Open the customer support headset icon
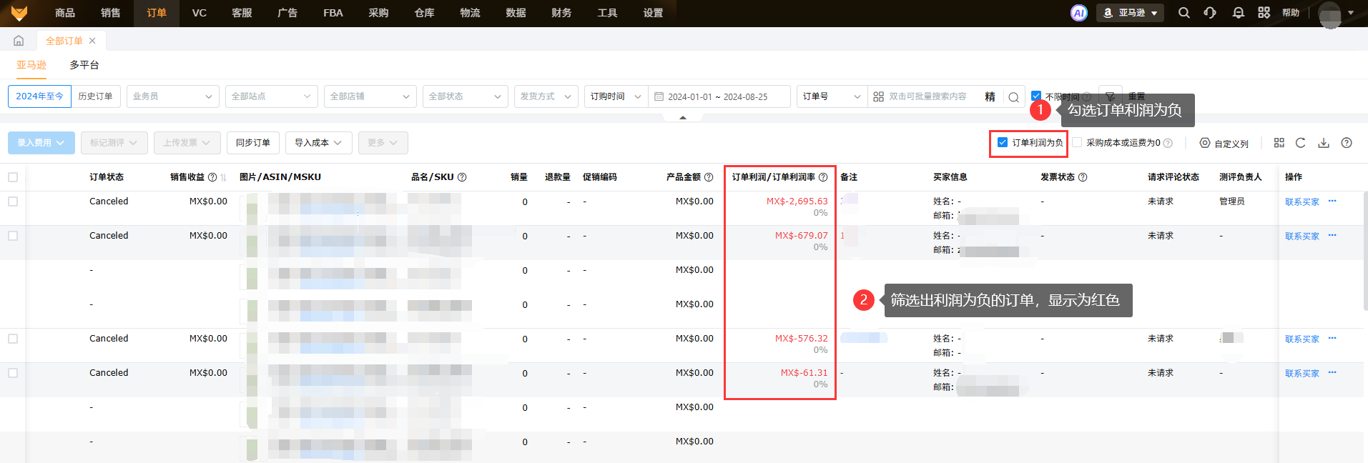Screen dimensions: 1368x463 point(1210,13)
